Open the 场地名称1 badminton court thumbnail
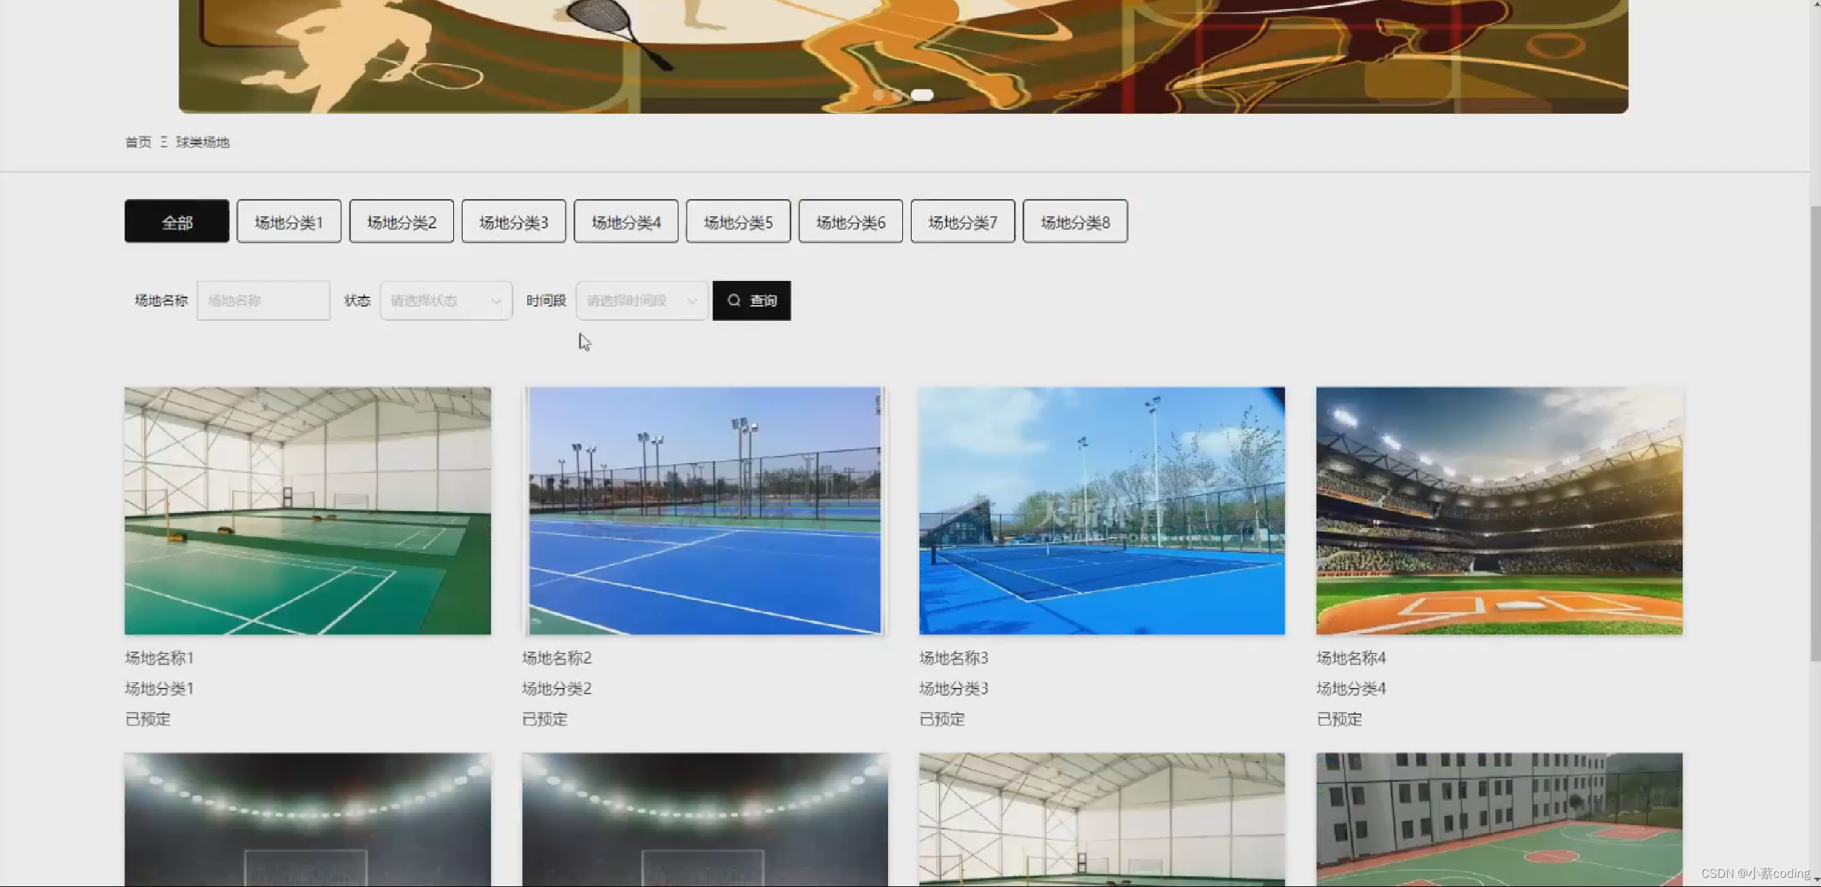The image size is (1821, 887). tap(307, 511)
